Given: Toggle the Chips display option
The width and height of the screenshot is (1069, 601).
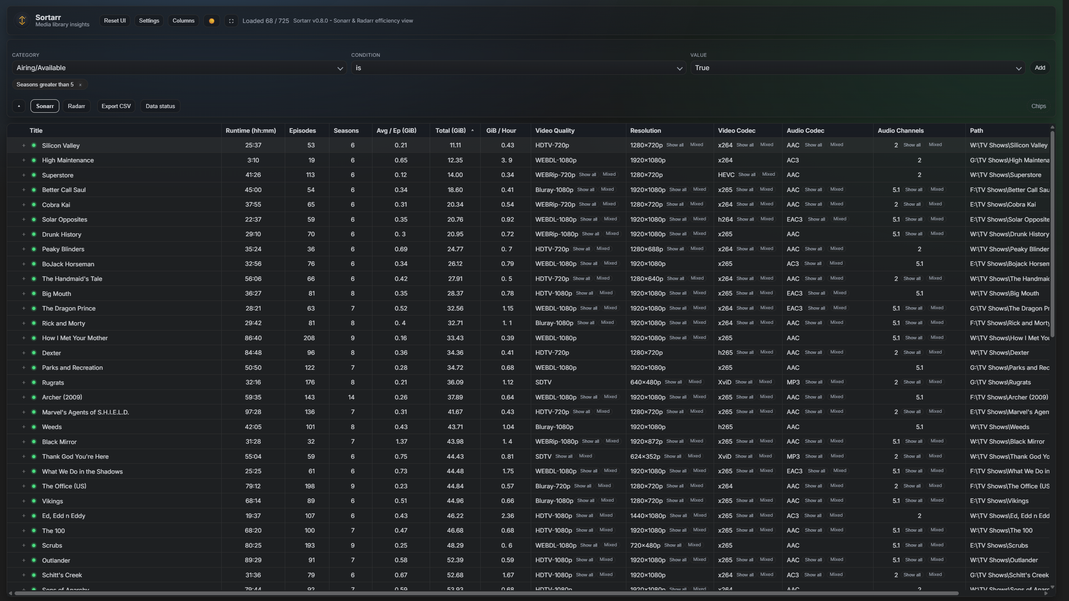Looking at the screenshot, I should pyautogui.click(x=1038, y=106).
